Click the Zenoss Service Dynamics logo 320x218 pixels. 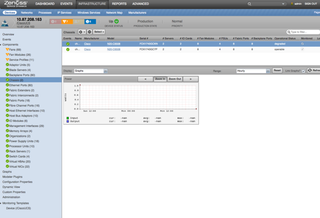[x=16, y=4]
